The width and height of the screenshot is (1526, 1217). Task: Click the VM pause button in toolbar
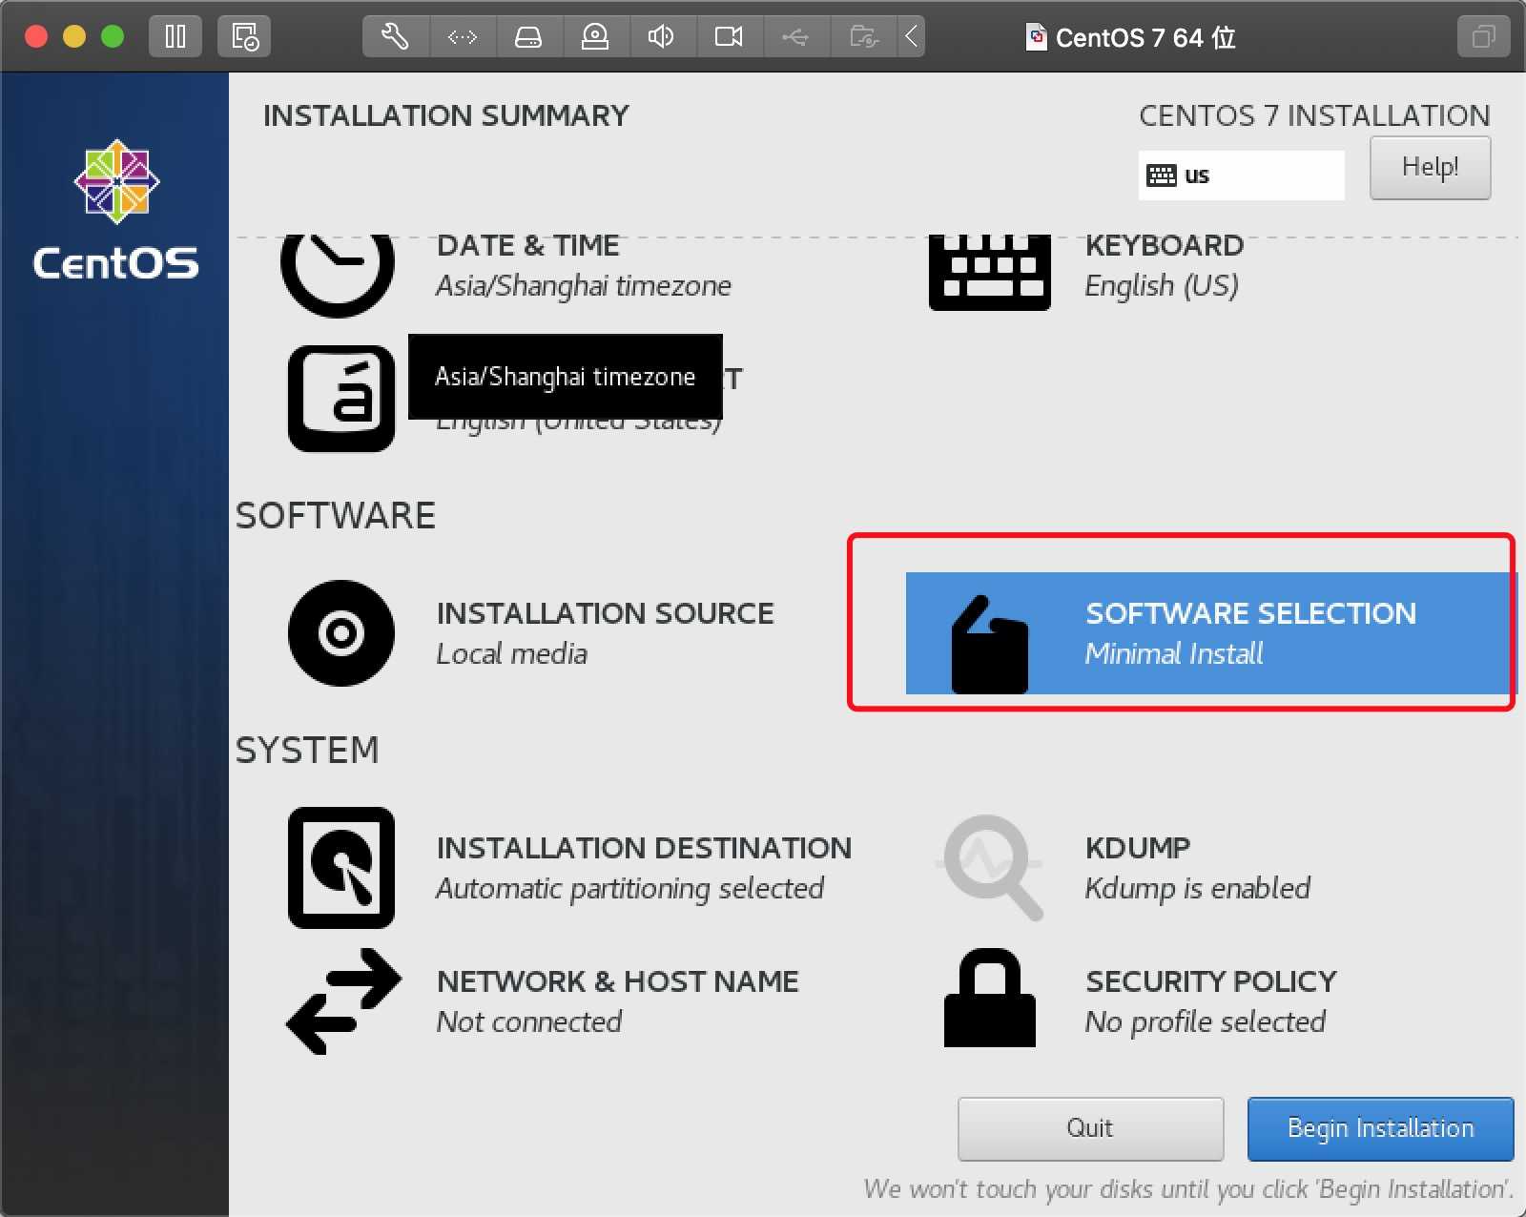(x=175, y=37)
